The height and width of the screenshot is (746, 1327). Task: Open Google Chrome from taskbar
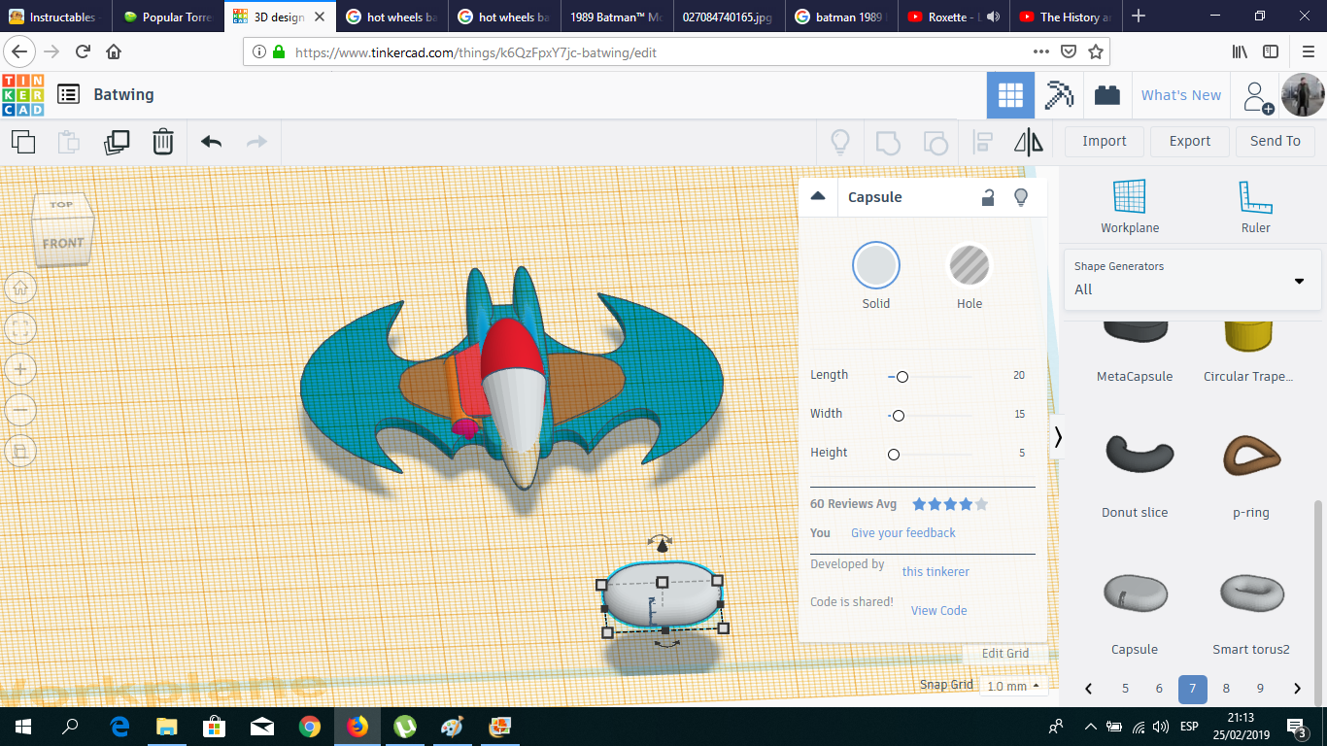tap(310, 726)
